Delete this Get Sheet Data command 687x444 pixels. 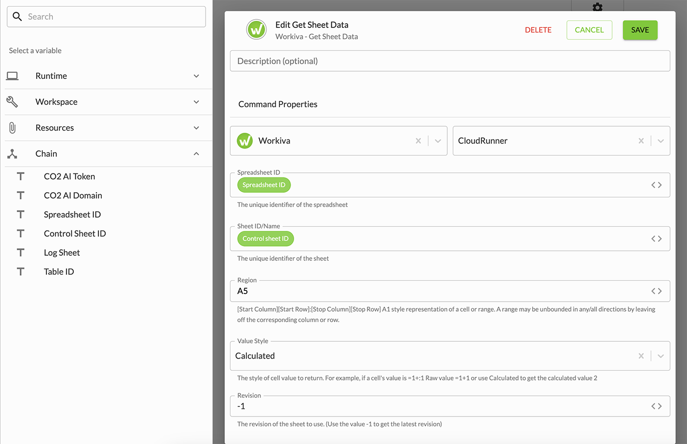pyautogui.click(x=538, y=30)
